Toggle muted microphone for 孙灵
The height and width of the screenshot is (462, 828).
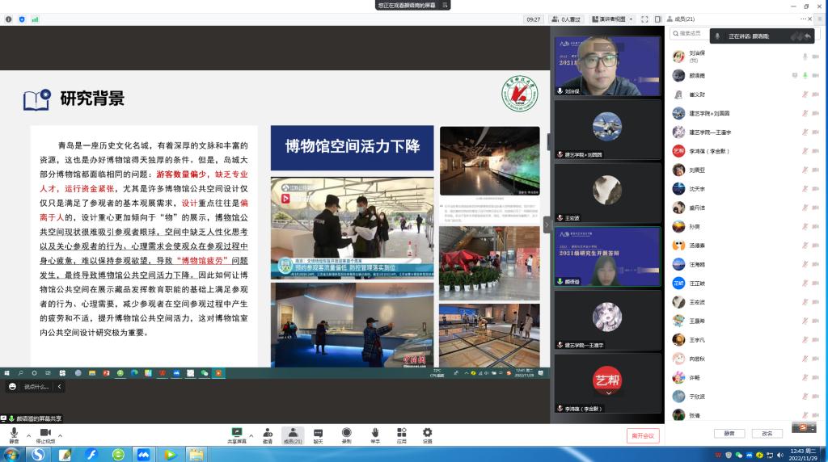[x=805, y=227]
